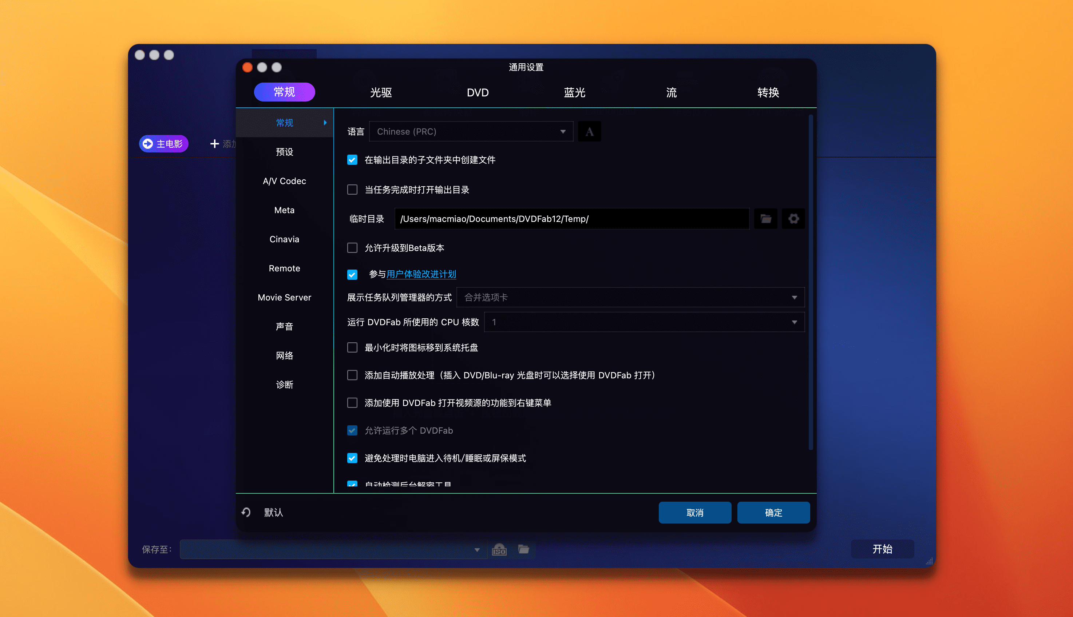
Task: Enable 当任务完成时打开输出目录 checkbox
Action: (352, 190)
